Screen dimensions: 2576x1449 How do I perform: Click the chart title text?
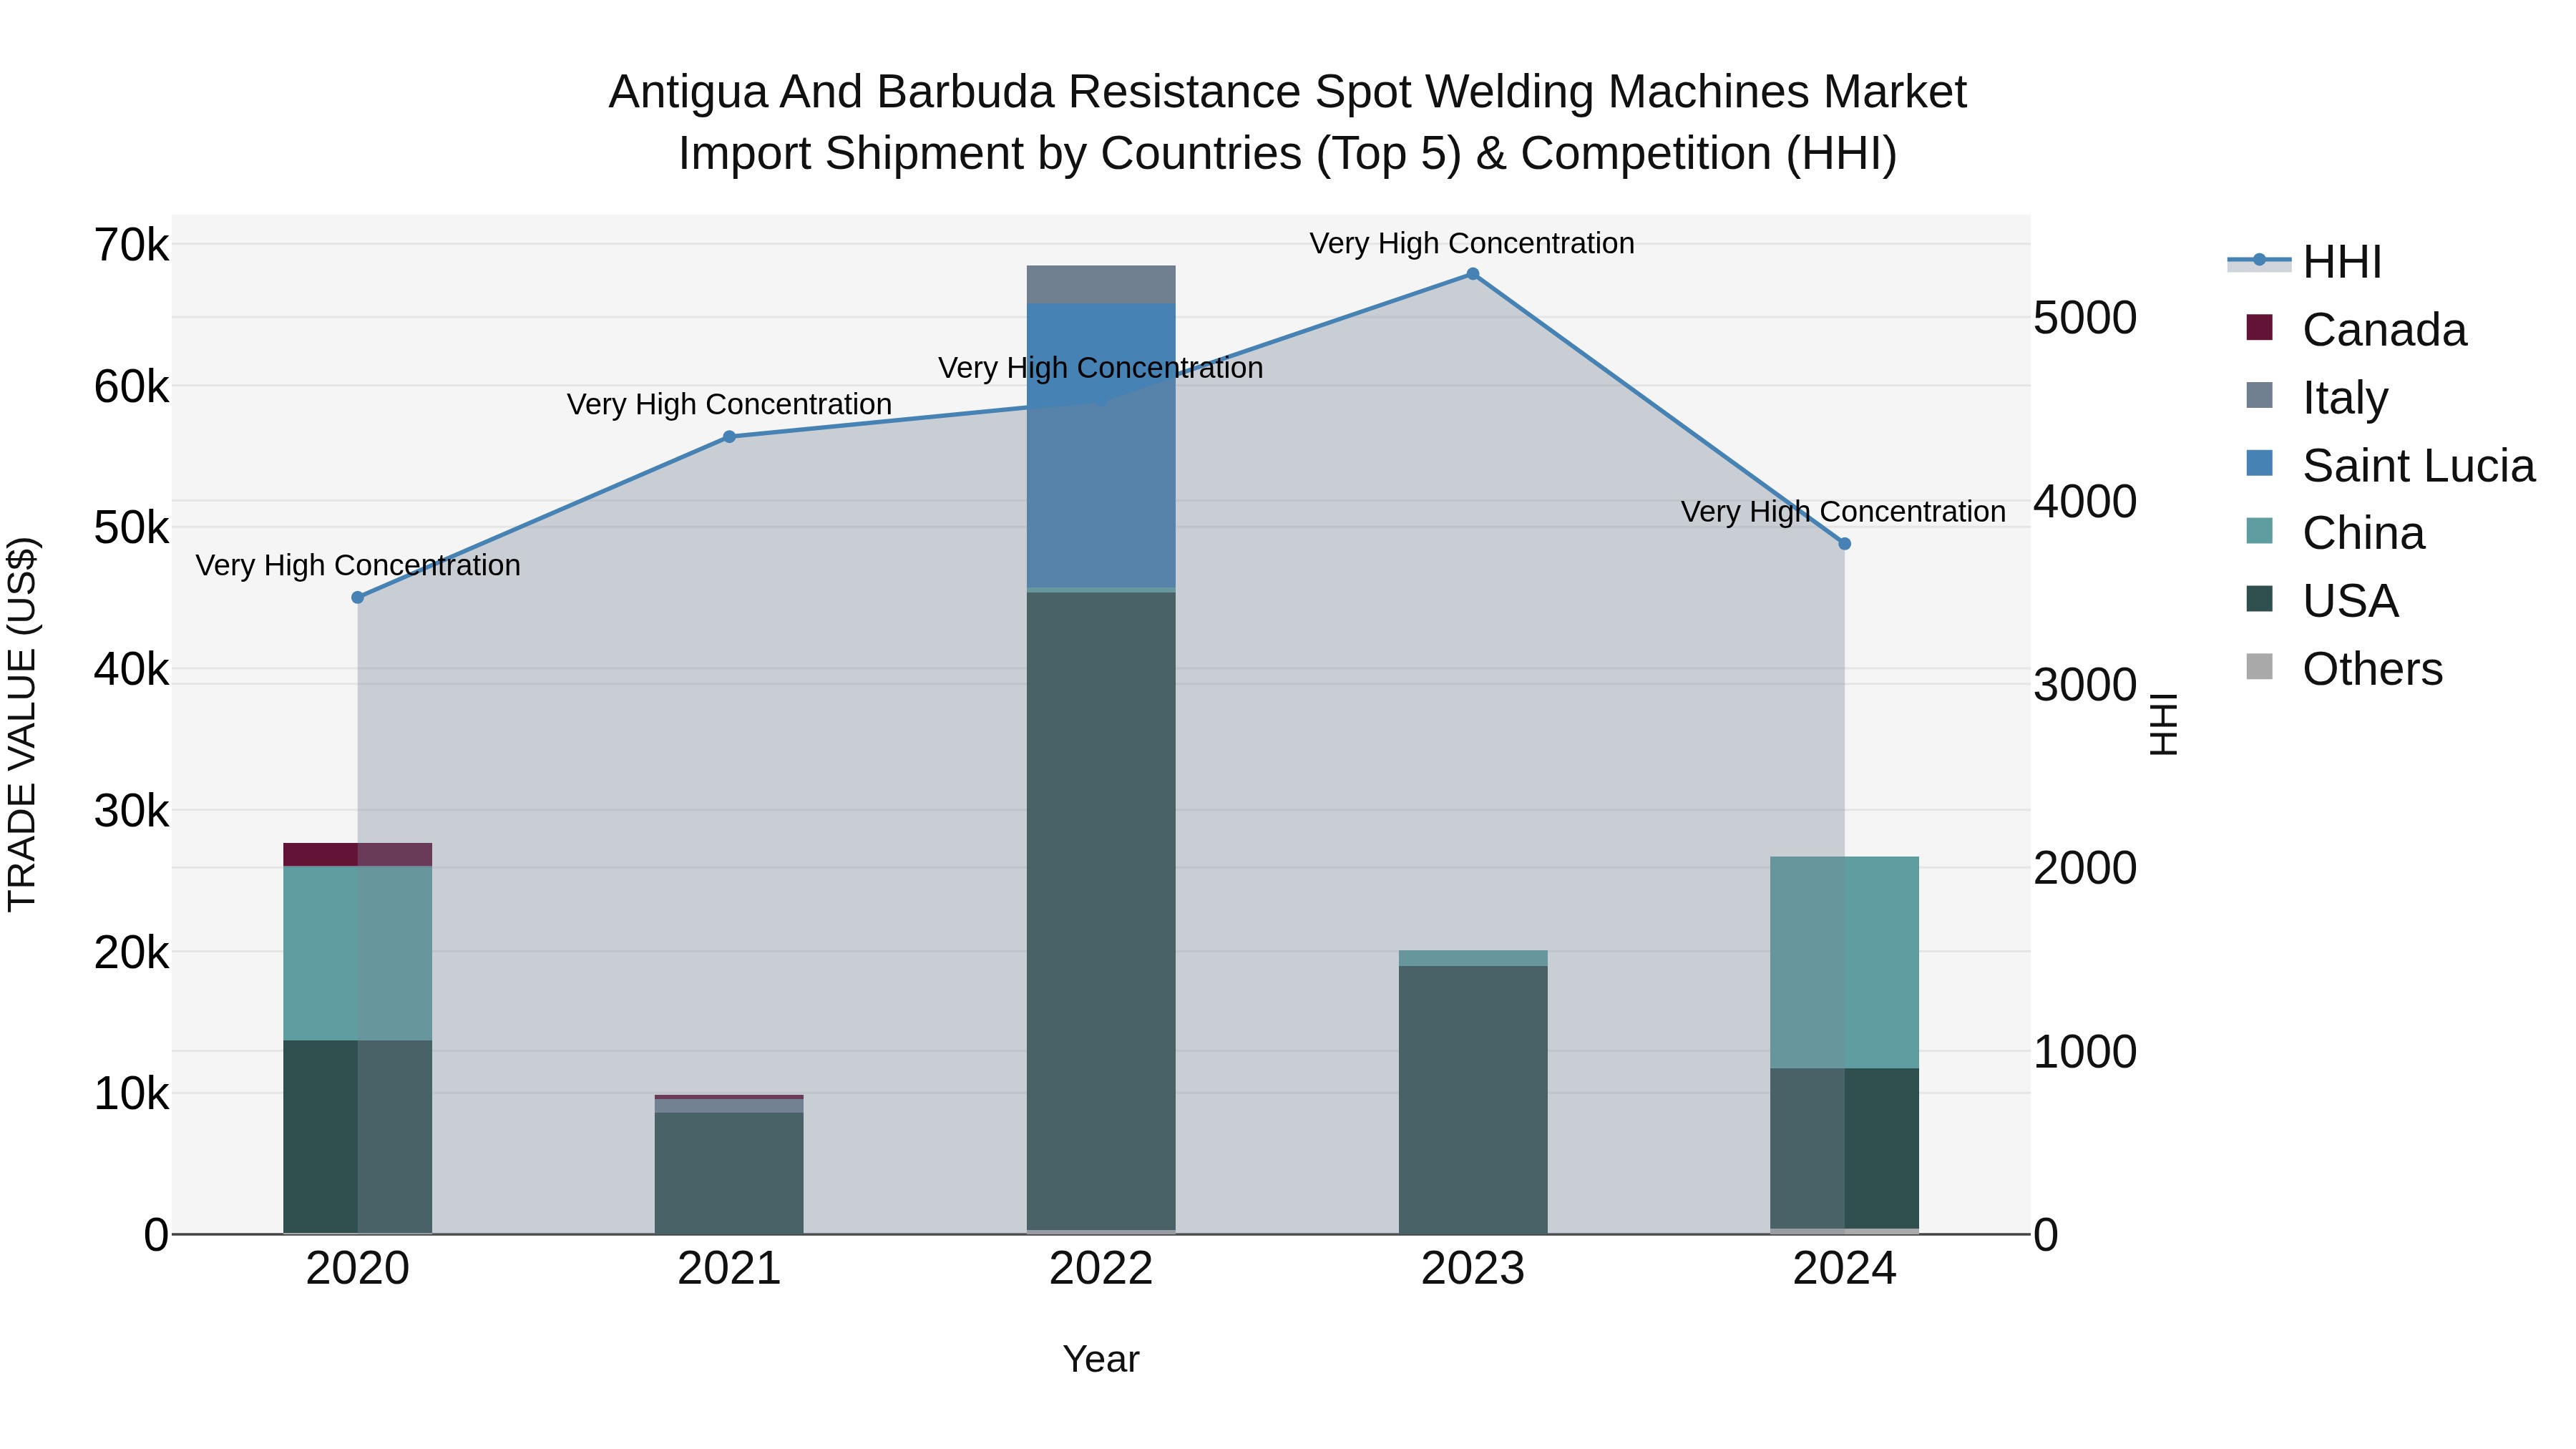click(1288, 123)
